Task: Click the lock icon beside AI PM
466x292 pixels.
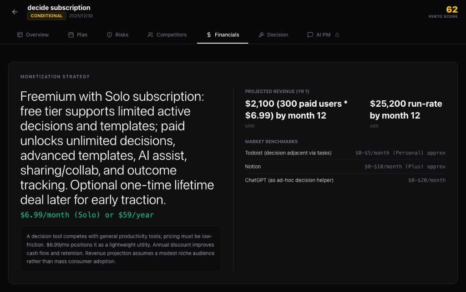Action: point(337,35)
